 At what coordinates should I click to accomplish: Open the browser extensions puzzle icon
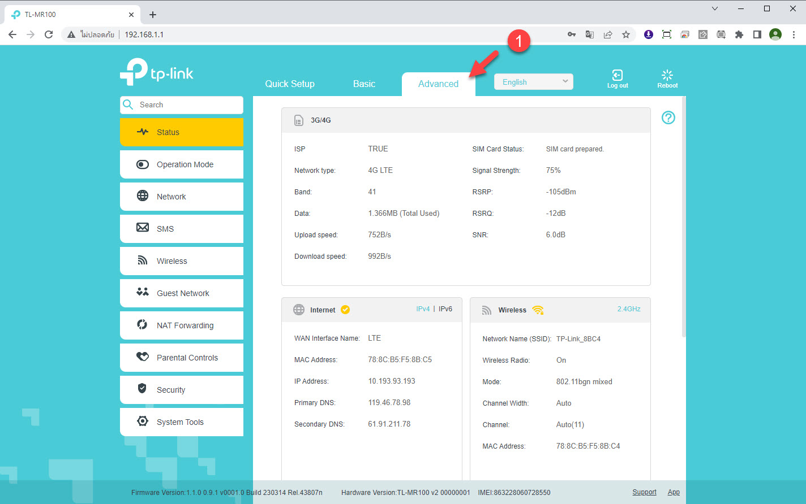click(x=739, y=34)
